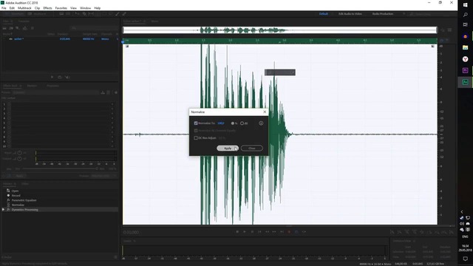This screenshot has height=266, width=473.
Task: Switch to the Markers tab
Action: coord(32,86)
